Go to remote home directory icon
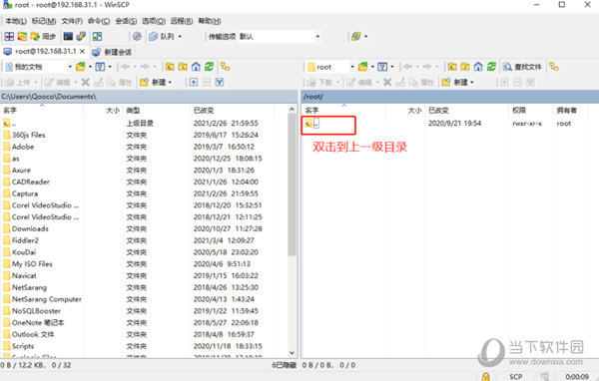599x381 pixels. tap(478, 67)
